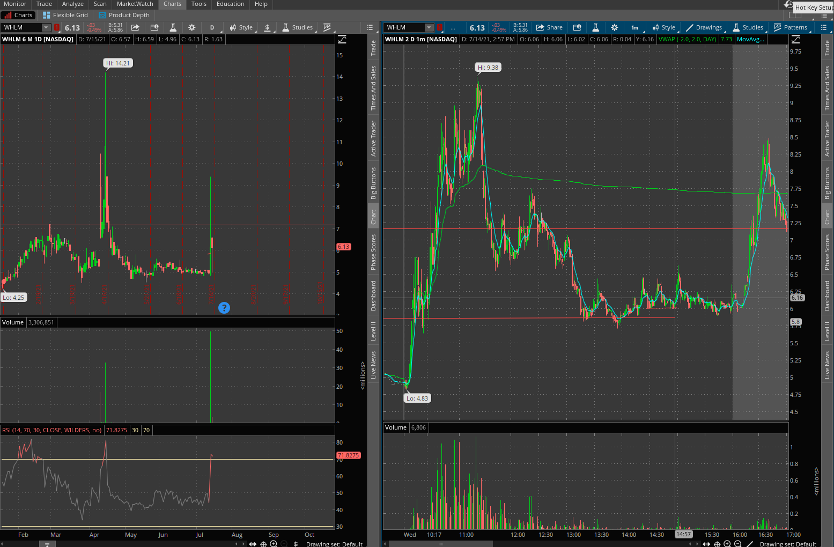Viewport: 834px width, 547px height.
Task: Toggle Big Buttons on left chart sidebar
Action: [x=373, y=183]
